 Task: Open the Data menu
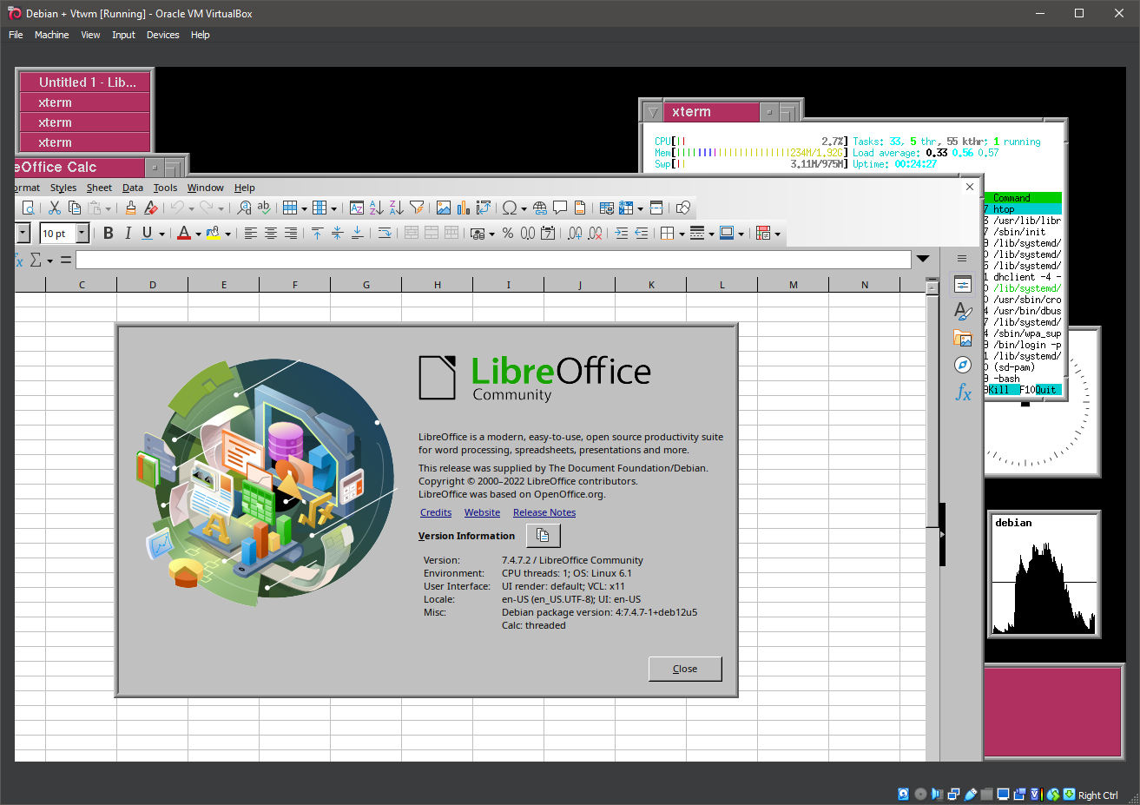pyautogui.click(x=133, y=188)
